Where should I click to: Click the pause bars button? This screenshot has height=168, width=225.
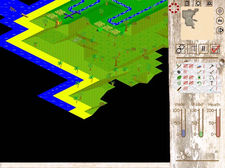coord(203,49)
